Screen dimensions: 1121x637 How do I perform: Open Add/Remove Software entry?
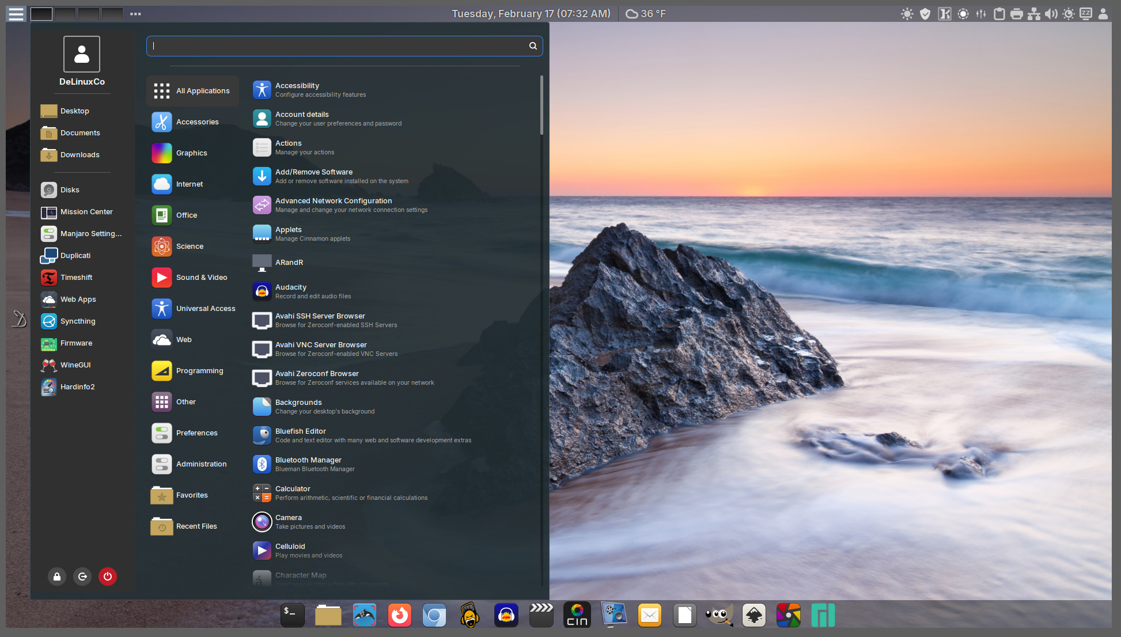point(314,176)
